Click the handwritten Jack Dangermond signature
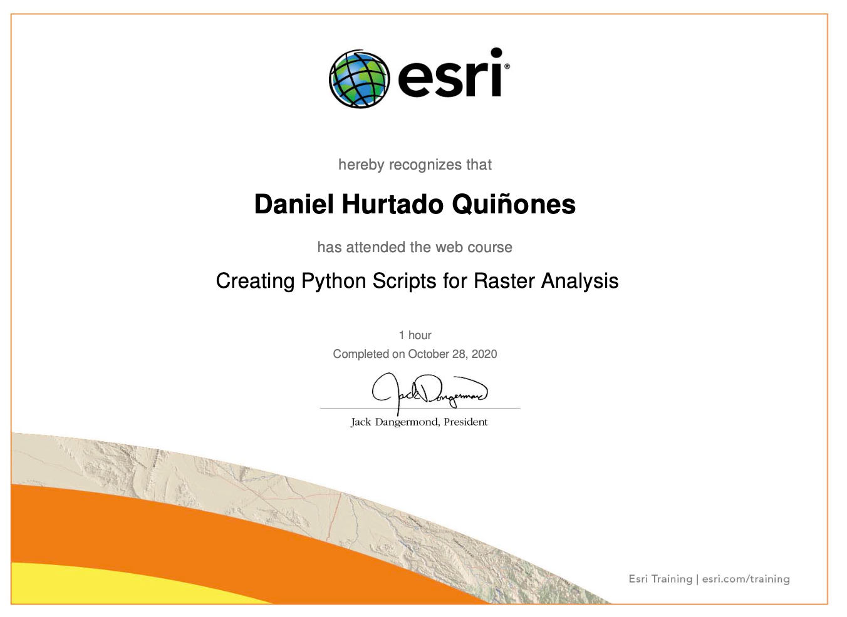 [x=429, y=390]
